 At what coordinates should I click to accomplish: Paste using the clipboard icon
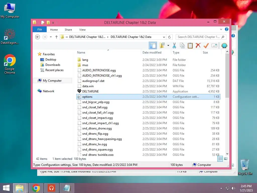click(x=190, y=46)
